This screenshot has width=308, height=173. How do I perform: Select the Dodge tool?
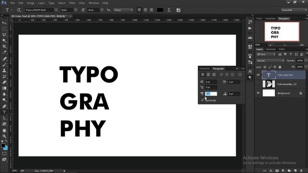(4, 100)
